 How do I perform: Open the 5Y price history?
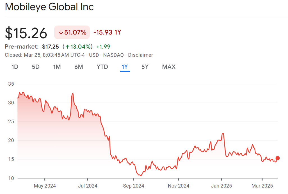point(145,67)
